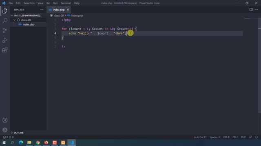This screenshot has height=146, width=261.
Task: Click the closing ?> tag on line 7
Action: [64, 47]
